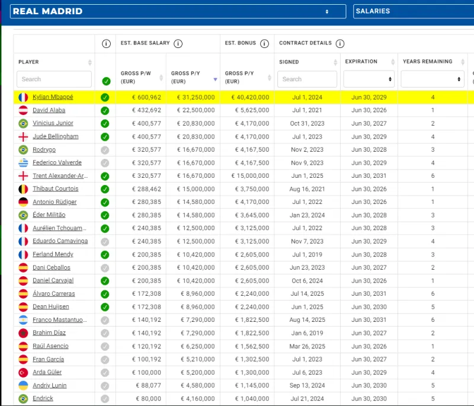
Task: Click the Signed date search field
Action: pyautogui.click(x=306, y=79)
